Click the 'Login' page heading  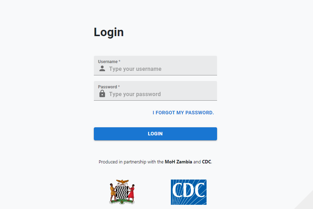(109, 32)
